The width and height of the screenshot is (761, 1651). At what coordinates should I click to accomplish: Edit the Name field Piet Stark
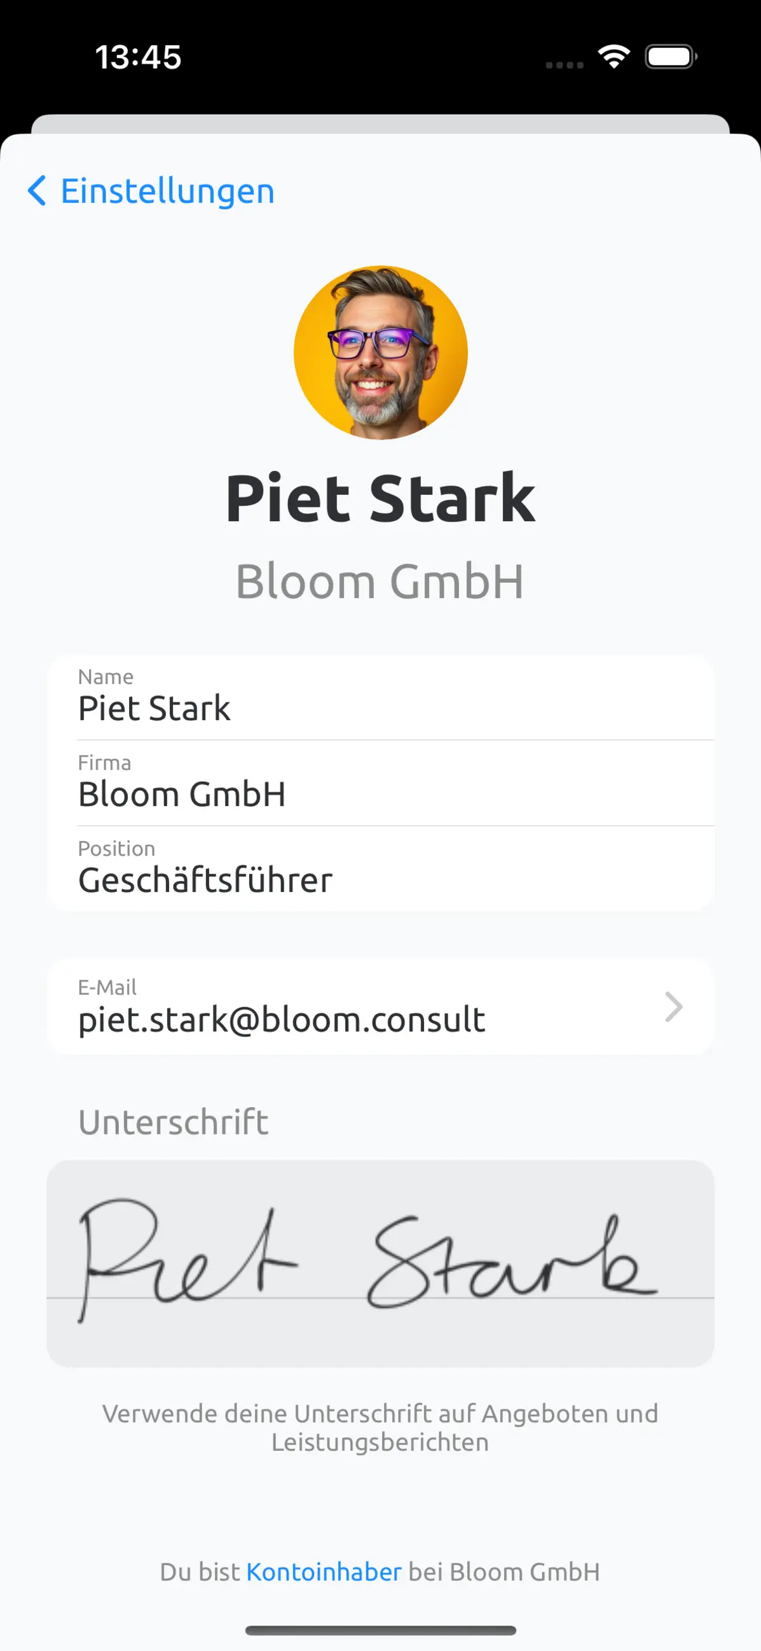tap(380, 697)
